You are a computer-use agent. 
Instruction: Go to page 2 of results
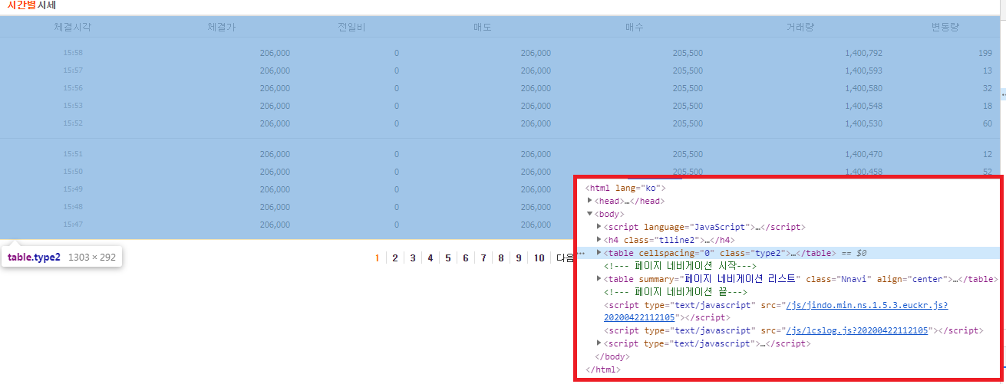click(395, 258)
